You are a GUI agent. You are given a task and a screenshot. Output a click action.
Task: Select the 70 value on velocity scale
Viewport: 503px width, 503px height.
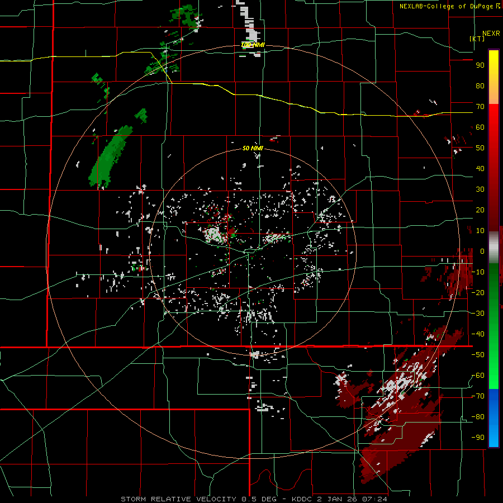[x=480, y=107]
